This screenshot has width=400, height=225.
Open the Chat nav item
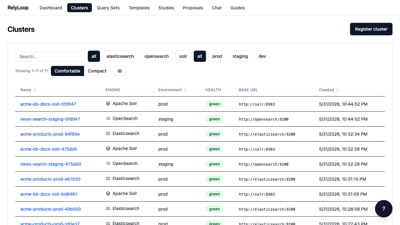217,8
